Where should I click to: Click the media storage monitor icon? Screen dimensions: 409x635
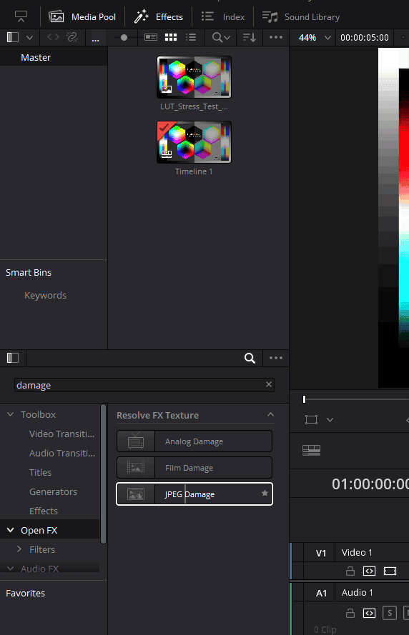point(21,16)
